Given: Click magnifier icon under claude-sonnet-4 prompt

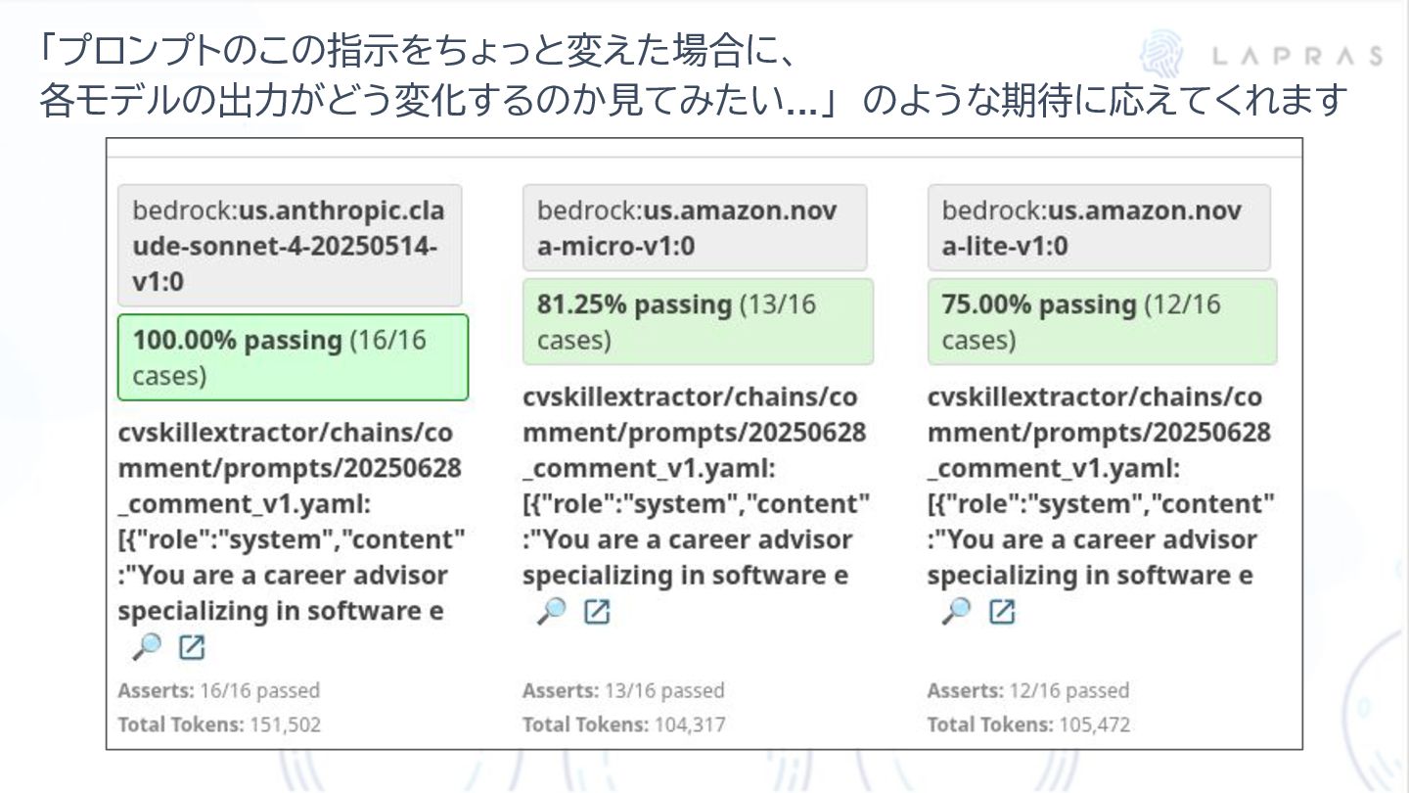Looking at the screenshot, I should (x=147, y=647).
